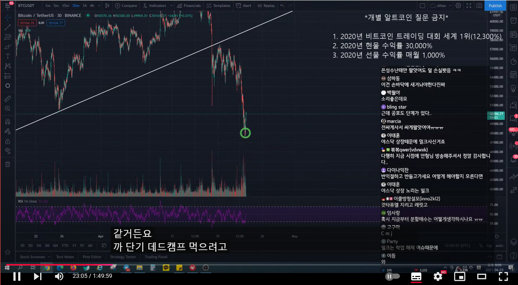Screen dimensions: 518x285
Task: Switch to the 15m timeframe
Action: [x=66, y=5]
